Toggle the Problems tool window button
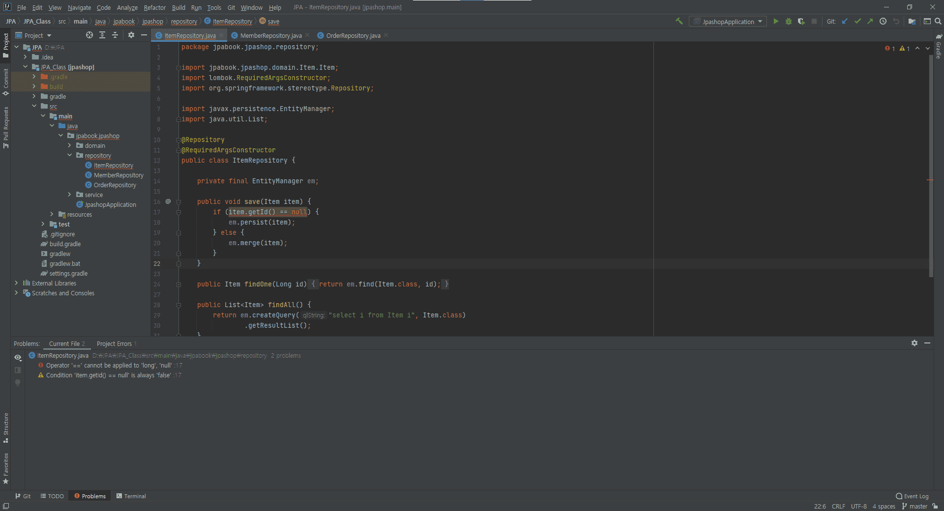 click(90, 496)
